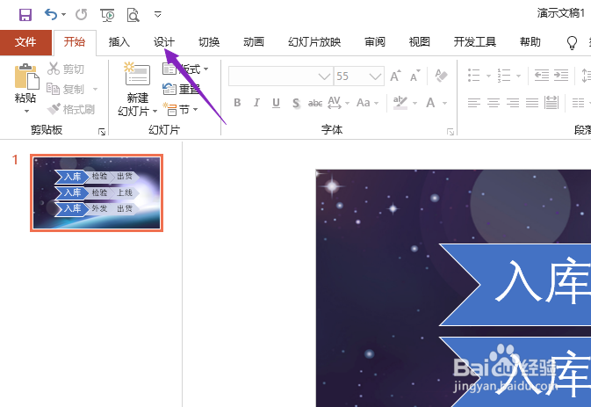
Task: Toggle Bold formatting
Action: [x=237, y=103]
